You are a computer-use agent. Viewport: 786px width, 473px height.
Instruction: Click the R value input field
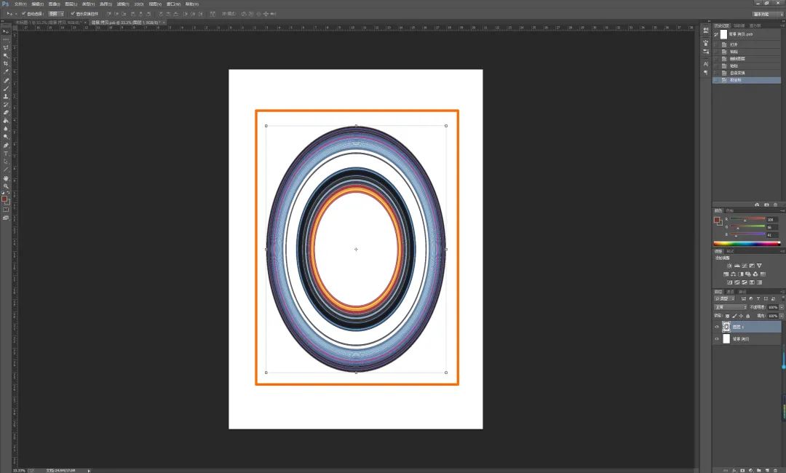771,220
